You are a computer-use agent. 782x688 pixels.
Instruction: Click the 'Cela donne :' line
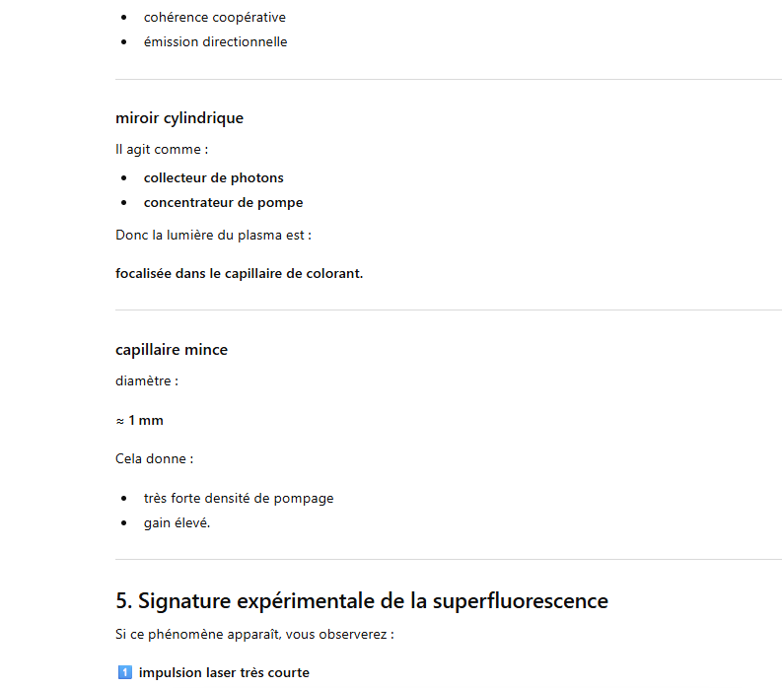pyautogui.click(x=154, y=458)
